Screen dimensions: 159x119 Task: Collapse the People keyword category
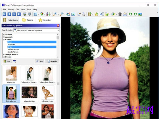click(x=4, y=57)
